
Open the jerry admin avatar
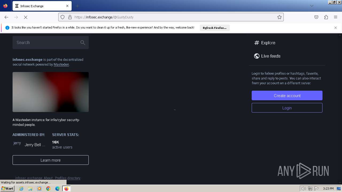coord(17,143)
